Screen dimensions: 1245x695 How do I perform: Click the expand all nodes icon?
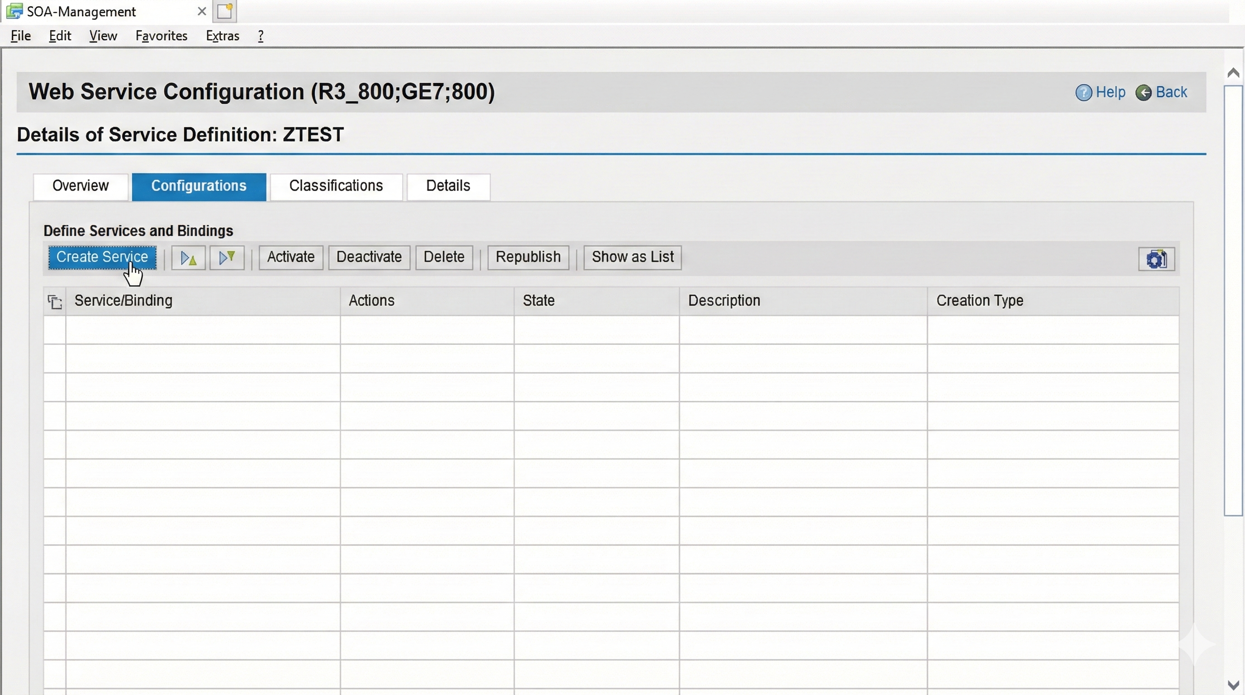188,257
